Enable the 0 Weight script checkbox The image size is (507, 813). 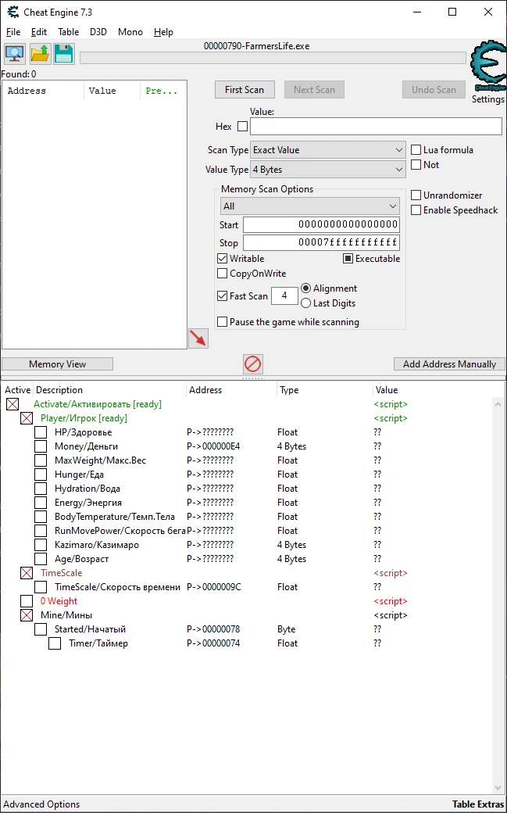coord(27,601)
